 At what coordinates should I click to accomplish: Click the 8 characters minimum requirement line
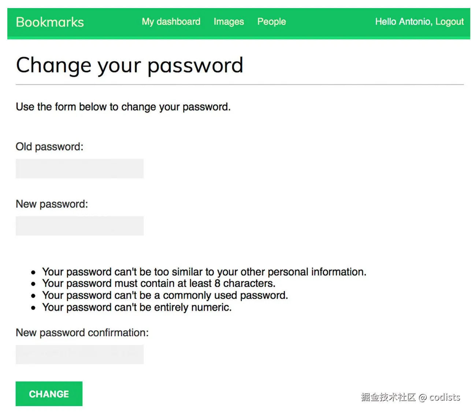159,283
